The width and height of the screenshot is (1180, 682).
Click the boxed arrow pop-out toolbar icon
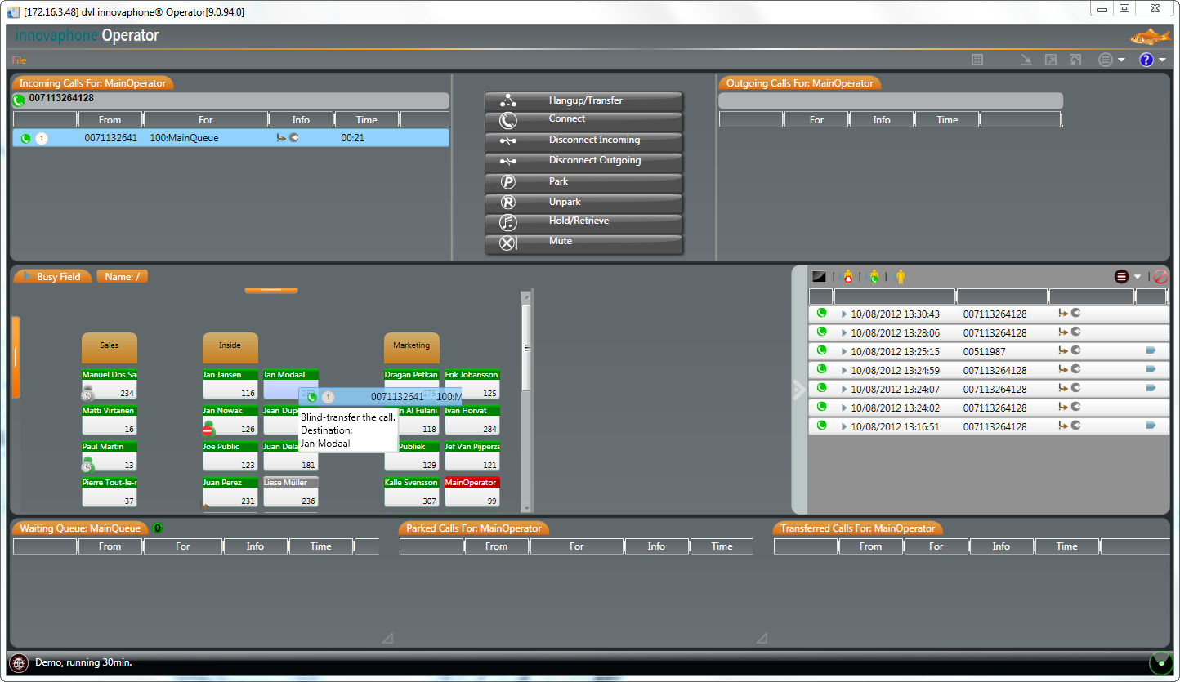(x=1052, y=60)
